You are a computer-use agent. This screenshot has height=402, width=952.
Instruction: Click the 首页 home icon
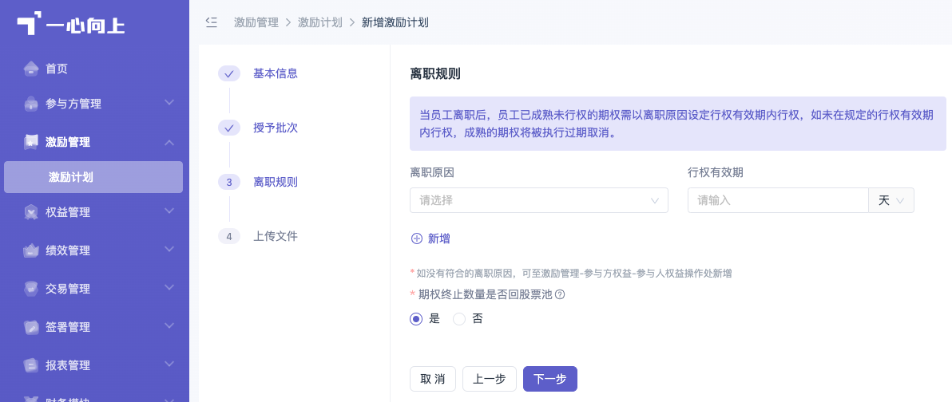[x=31, y=69]
